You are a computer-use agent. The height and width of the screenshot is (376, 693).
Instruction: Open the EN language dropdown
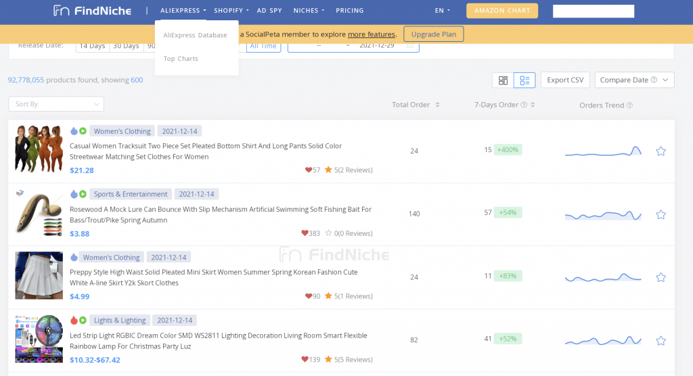[443, 11]
